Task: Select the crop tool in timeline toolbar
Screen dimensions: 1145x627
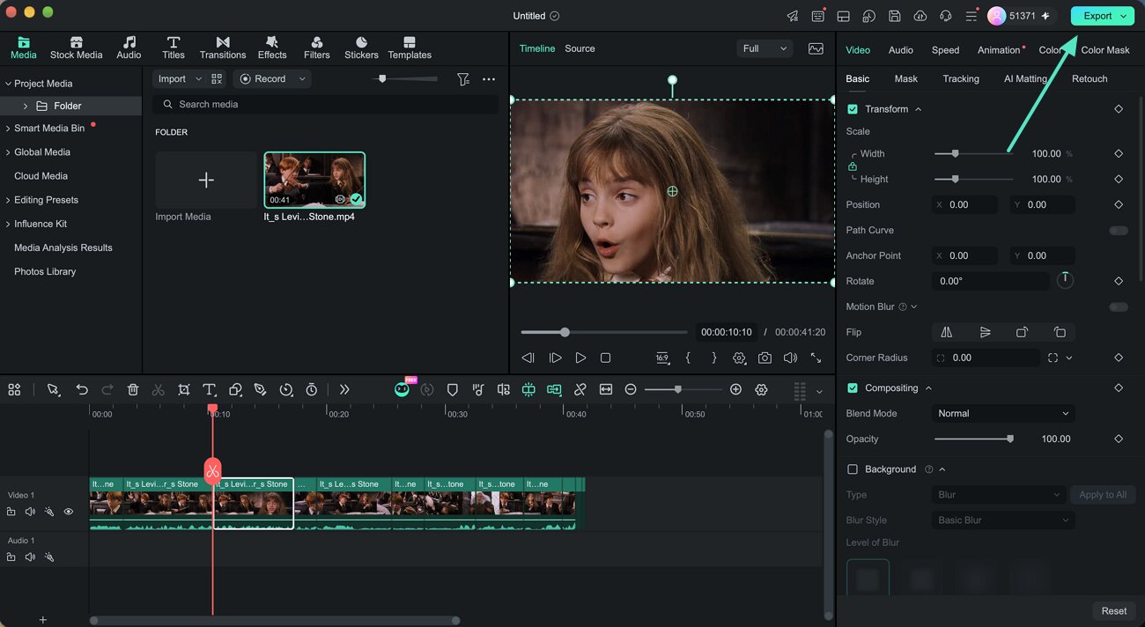Action: point(184,389)
